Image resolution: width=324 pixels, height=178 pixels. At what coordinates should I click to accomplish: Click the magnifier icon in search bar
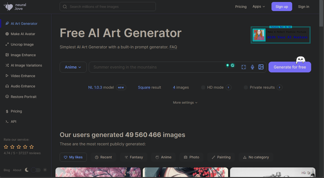tap(65, 7)
